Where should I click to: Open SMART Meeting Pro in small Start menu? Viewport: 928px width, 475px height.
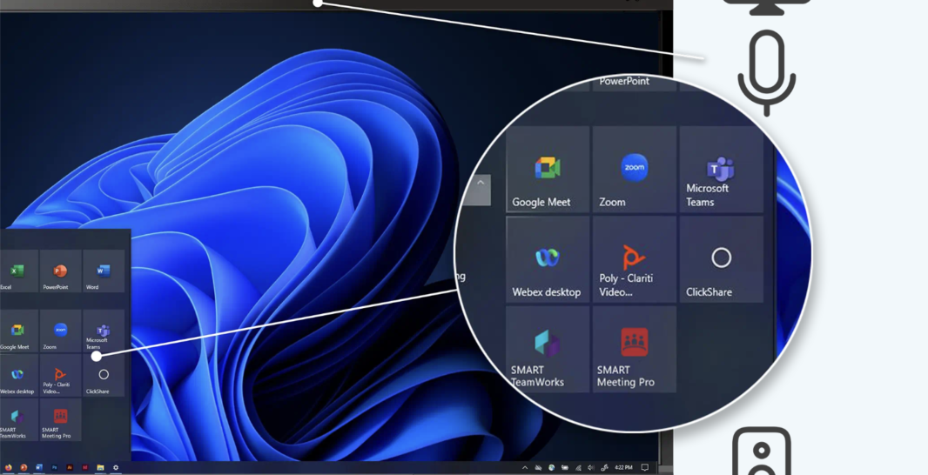click(x=60, y=420)
